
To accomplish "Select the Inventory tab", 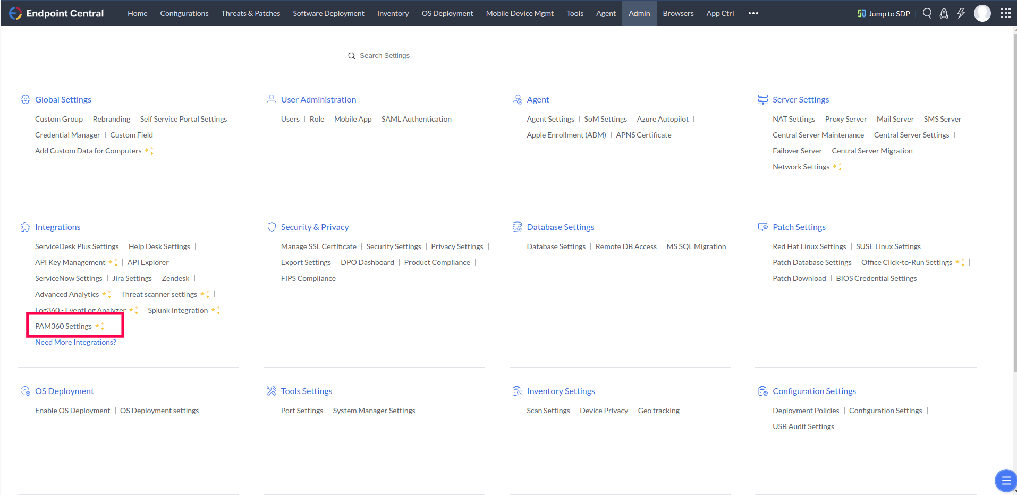I will [393, 13].
